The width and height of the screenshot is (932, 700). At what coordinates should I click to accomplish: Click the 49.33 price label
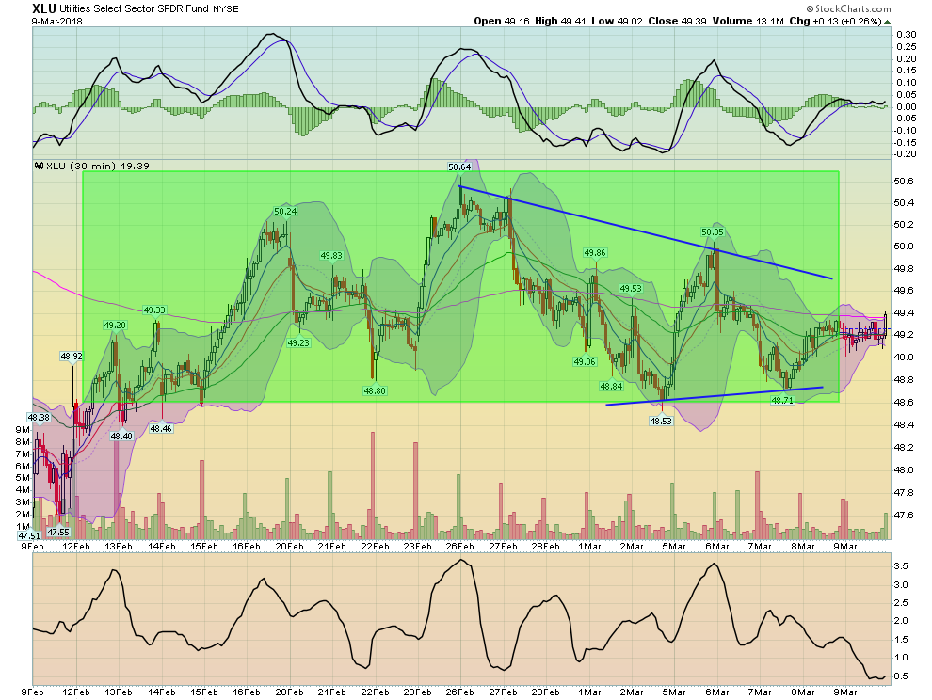pos(154,310)
